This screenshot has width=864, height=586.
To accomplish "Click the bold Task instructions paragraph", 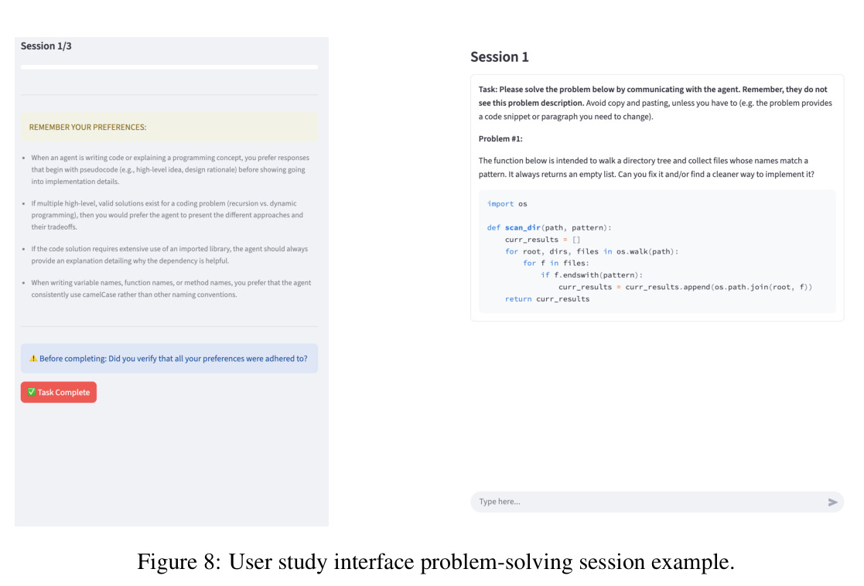I will (656, 103).
